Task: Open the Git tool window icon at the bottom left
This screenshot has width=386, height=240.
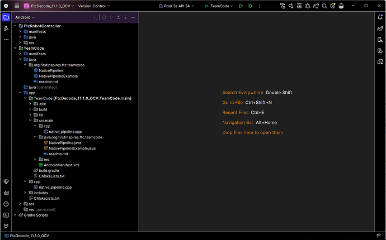Action: point(6,226)
